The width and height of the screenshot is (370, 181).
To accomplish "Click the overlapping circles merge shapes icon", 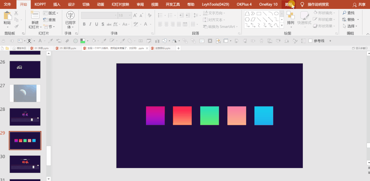I will pos(130,41).
